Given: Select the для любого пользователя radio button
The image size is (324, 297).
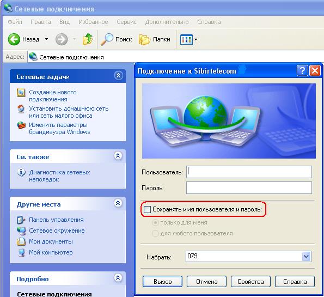Looking at the screenshot, I should [x=155, y=233].
